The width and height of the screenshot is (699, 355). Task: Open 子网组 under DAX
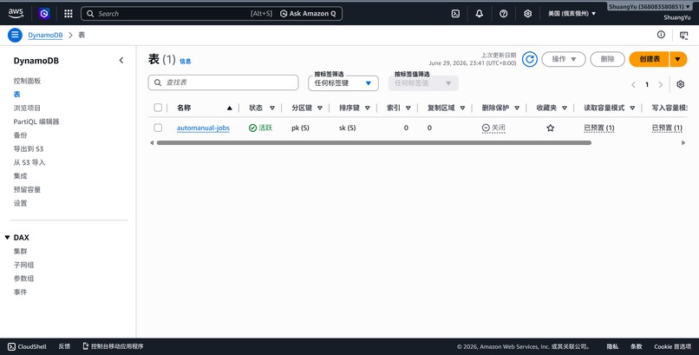coord(23,265)
